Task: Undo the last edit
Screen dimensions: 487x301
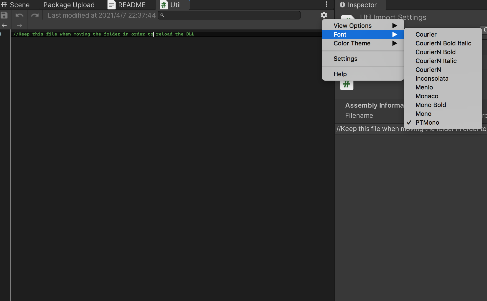Action: coord(19,15)
